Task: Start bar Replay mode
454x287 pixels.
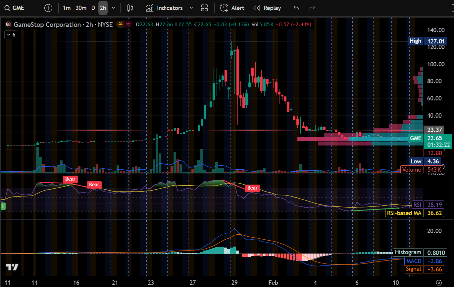Action: 267,8
